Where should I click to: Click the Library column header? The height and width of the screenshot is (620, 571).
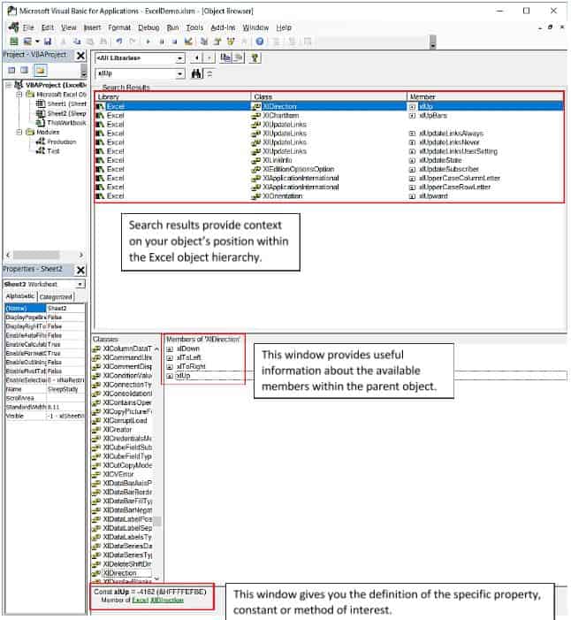coord(173,97)
